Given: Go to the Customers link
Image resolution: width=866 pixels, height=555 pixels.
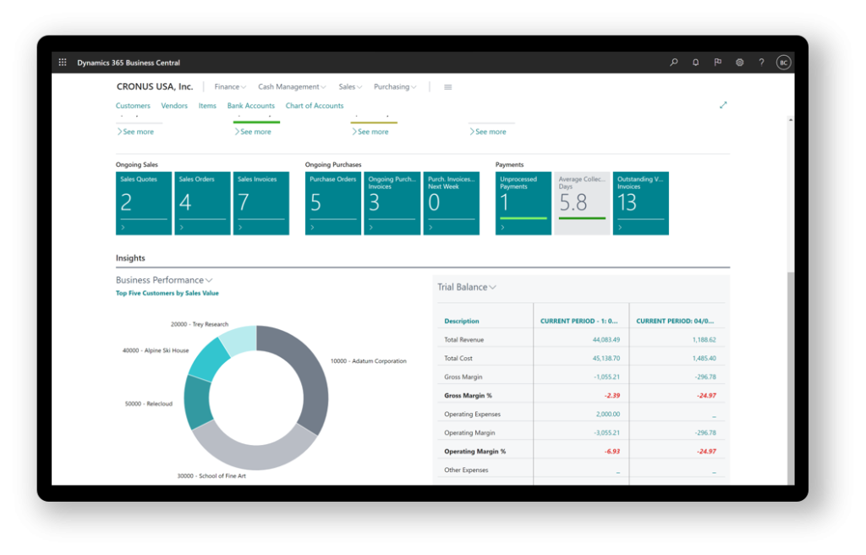Looking at the screenshot, I should 133,106.
